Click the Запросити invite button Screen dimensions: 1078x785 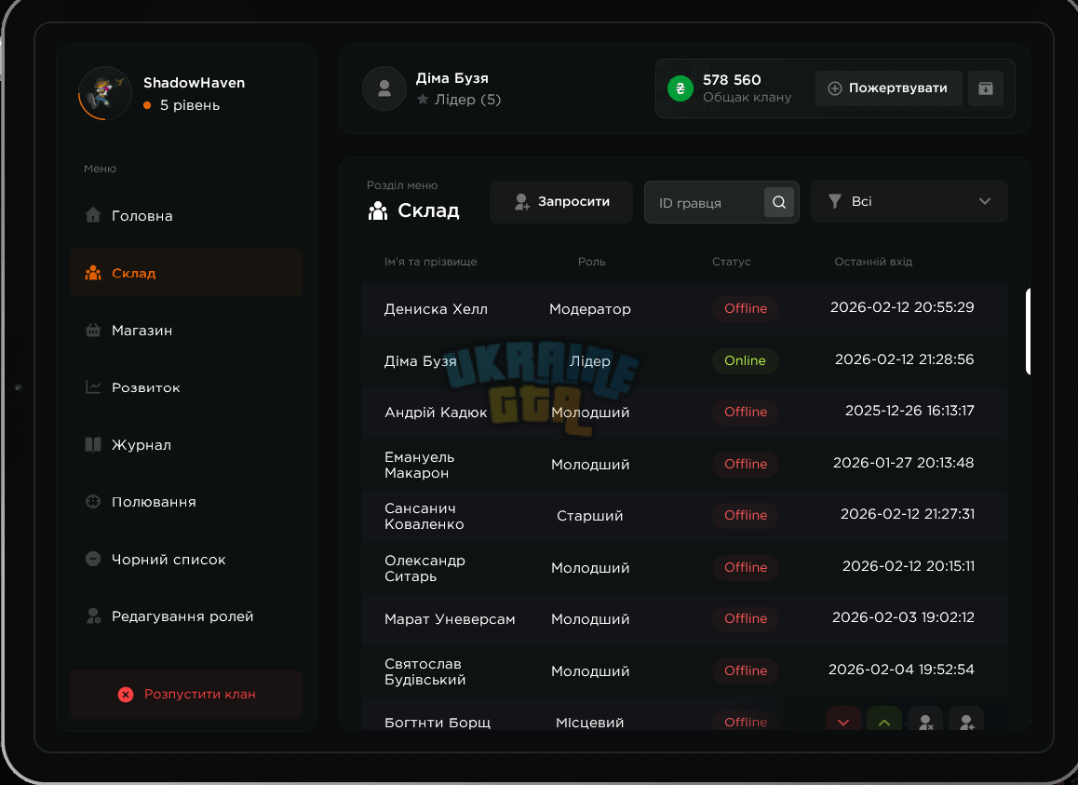point(561,201)
